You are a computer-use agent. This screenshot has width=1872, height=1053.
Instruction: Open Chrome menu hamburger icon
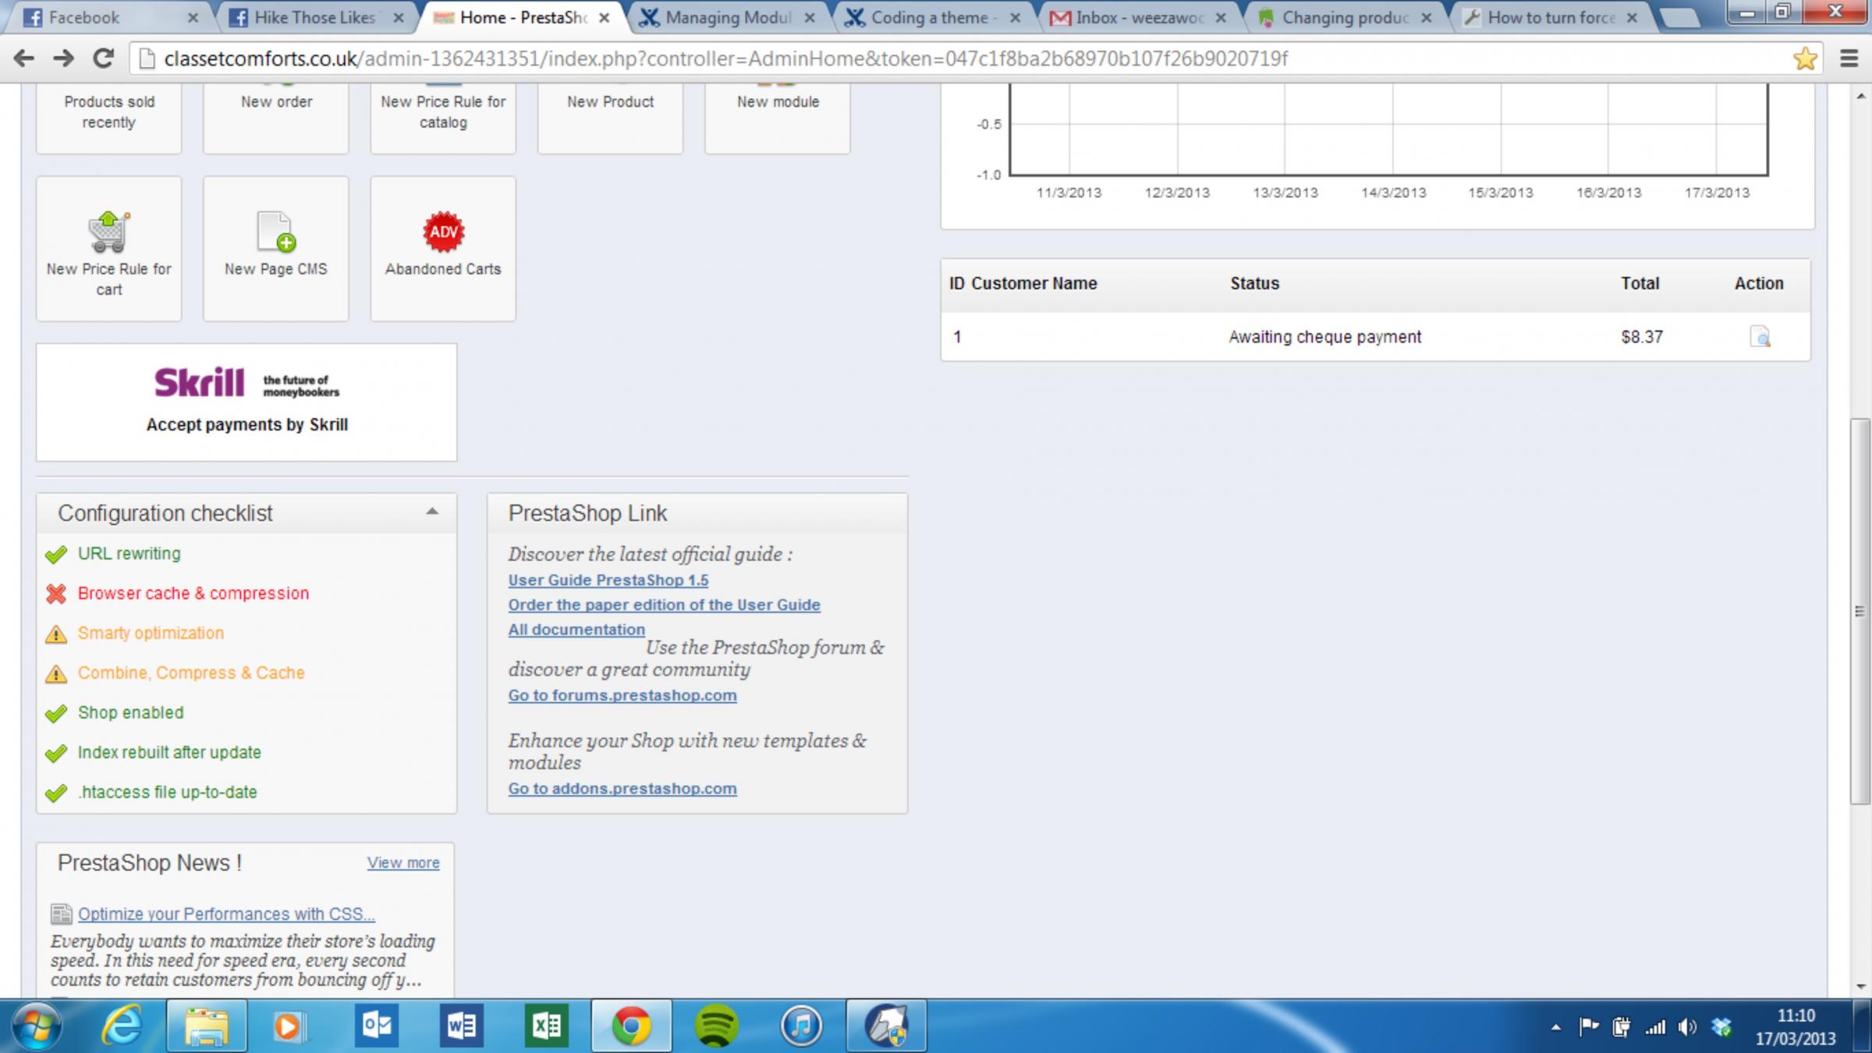click(1849, 58)
